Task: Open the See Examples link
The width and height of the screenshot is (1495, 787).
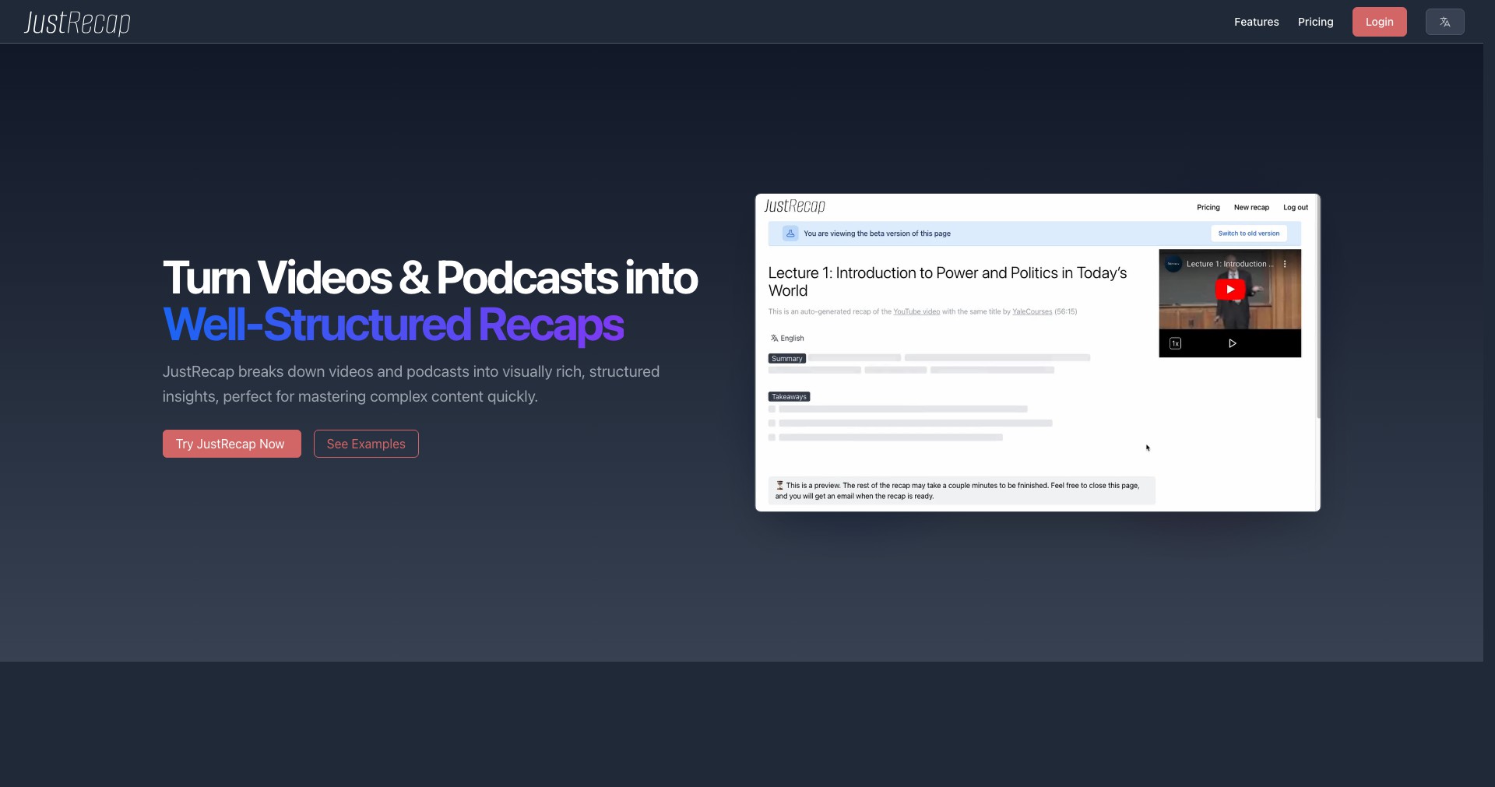Action: 366,444
